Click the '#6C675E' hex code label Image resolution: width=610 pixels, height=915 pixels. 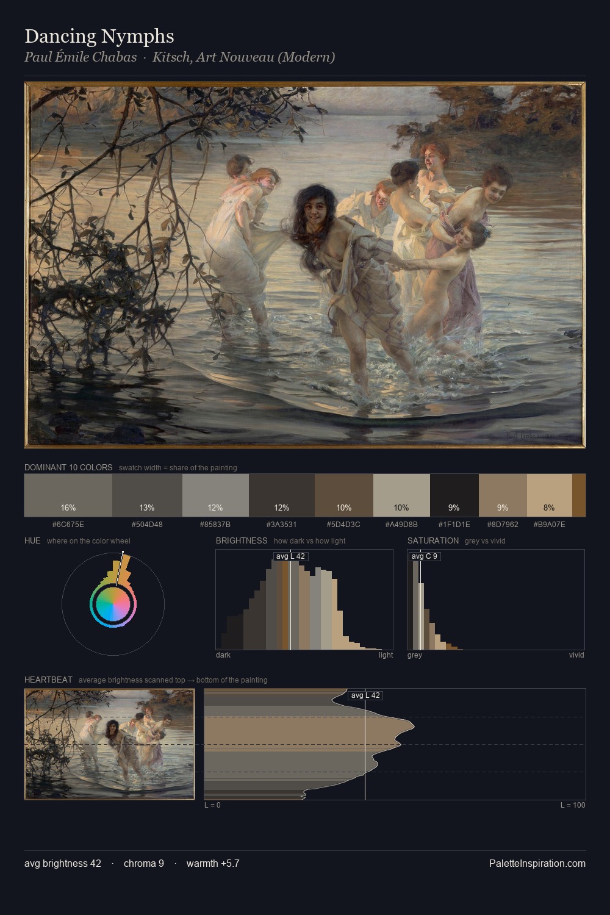coord(68,525)
